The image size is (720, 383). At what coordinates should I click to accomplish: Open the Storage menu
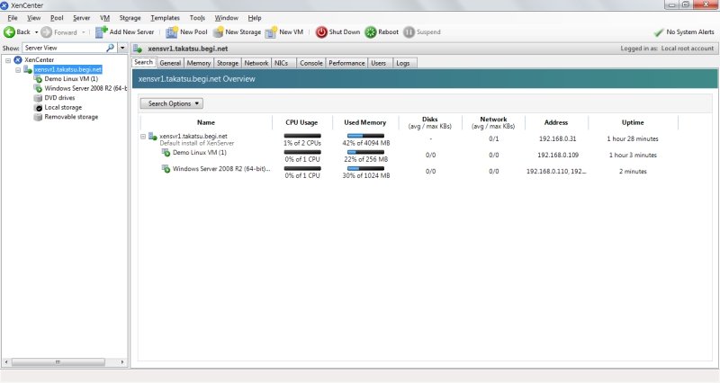[130, 18]
